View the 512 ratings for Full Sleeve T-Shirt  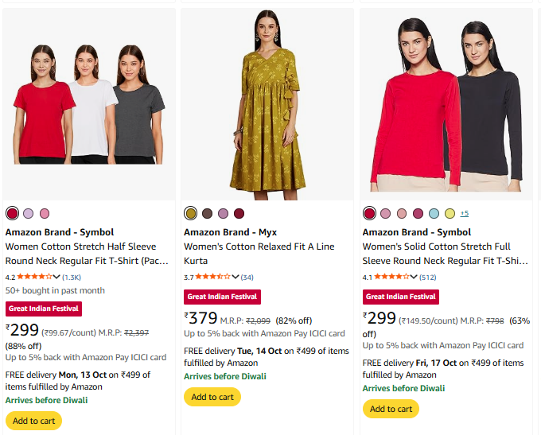click(x=428, y=277)
